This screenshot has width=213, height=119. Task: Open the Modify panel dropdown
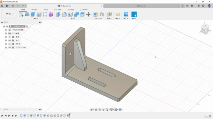click(73, 19)
